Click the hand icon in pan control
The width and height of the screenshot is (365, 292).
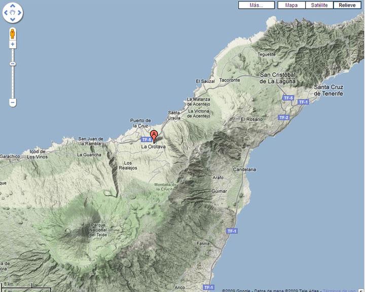(13, 13)
